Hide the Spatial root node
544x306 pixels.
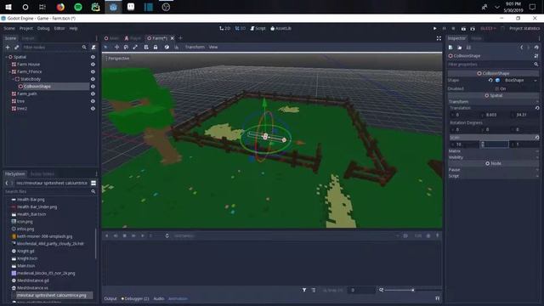coord(93,57)
